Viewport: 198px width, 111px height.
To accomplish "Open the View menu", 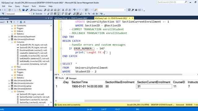I will point(10,6).
